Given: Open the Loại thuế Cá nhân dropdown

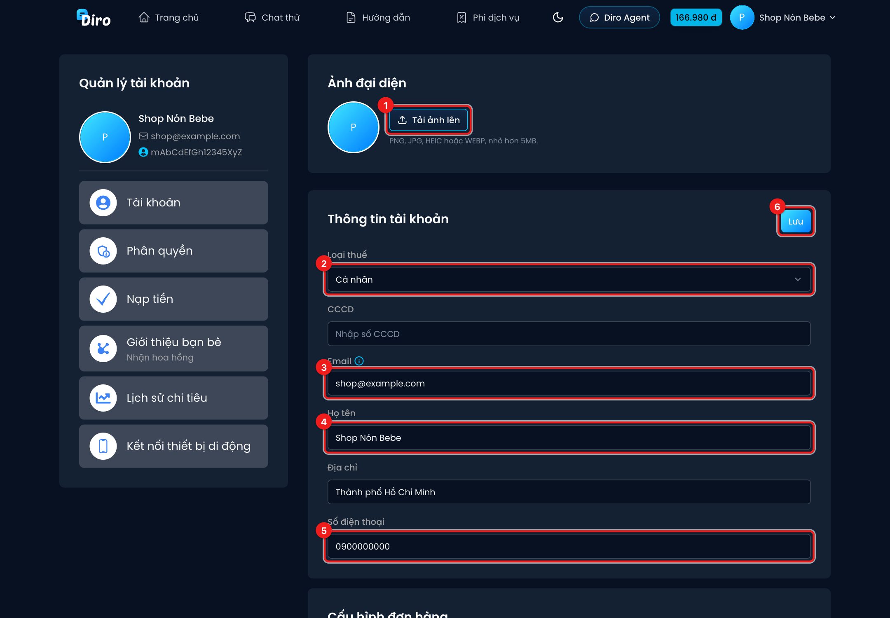Looking at the screenshot, I should (569, 279).
